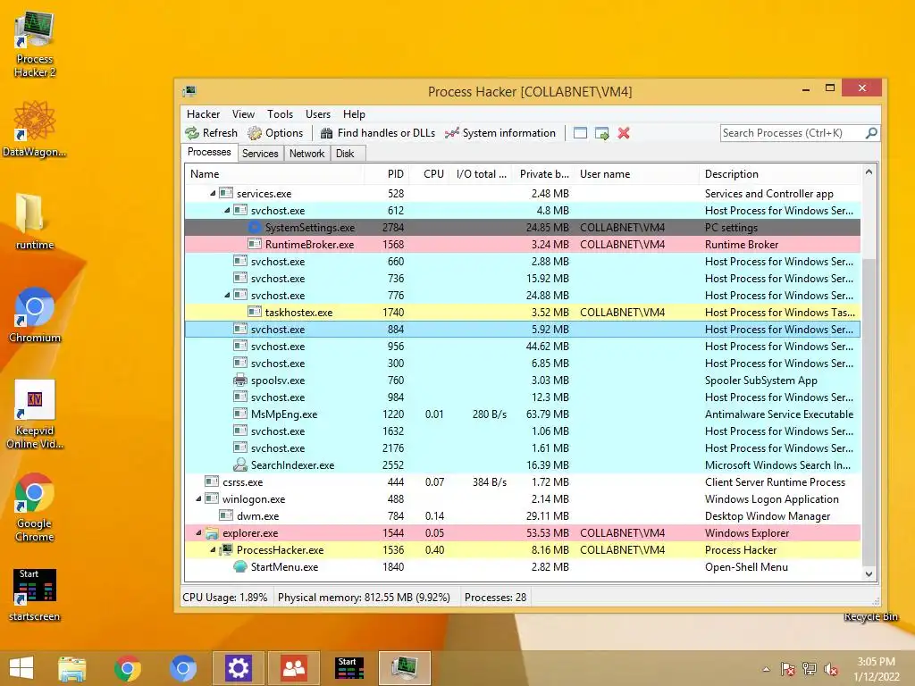Select the SystemSettings.exe gear icon
This screenshot has height=686, width=915.
255,227
